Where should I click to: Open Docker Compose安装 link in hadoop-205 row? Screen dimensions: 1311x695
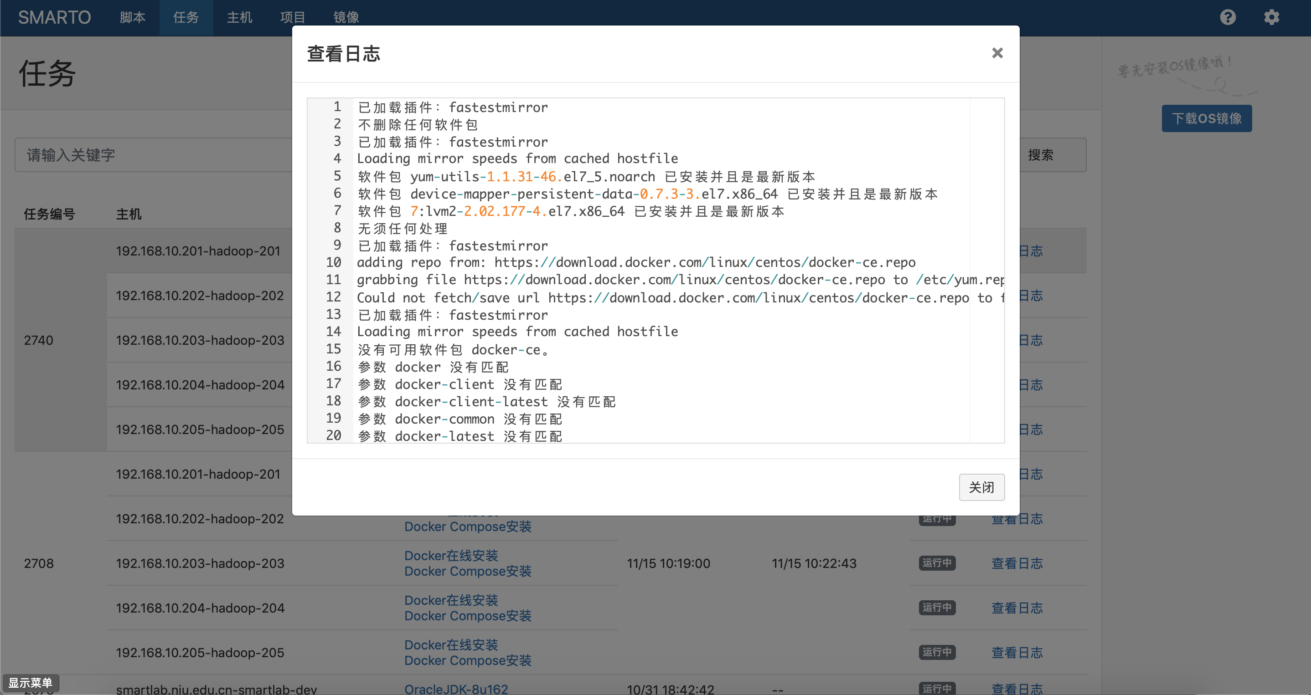coord(468,660)
